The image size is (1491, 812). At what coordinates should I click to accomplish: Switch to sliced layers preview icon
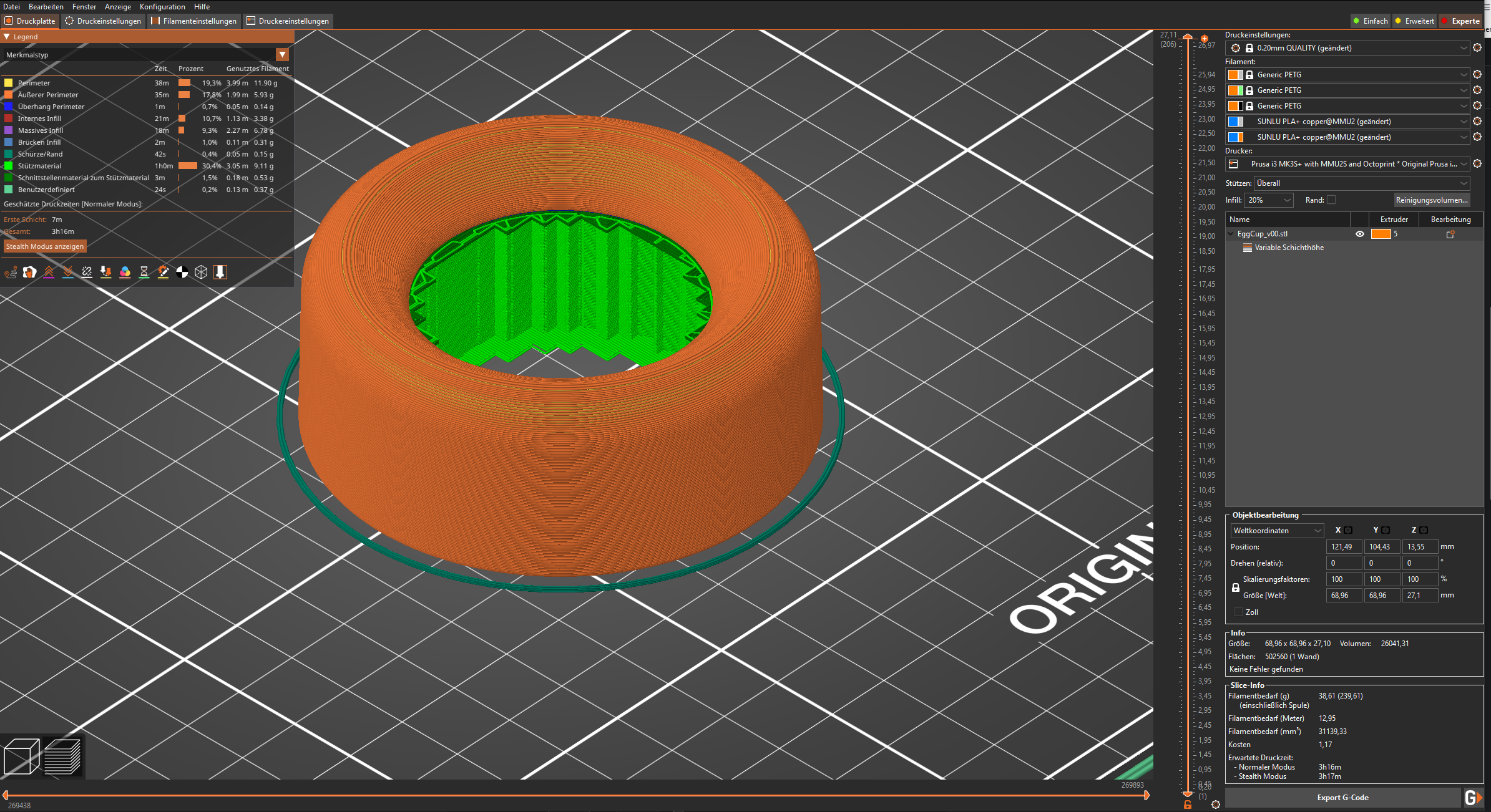pos(62,756)
